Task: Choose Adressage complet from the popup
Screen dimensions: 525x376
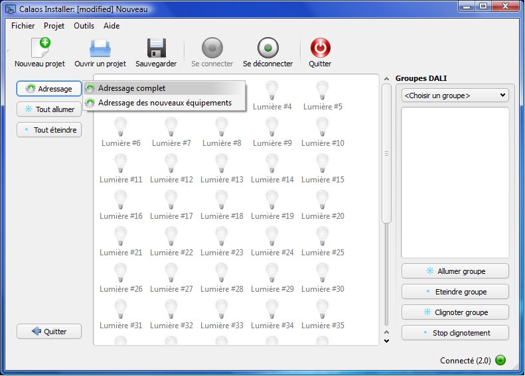Action: pos(164,88)
